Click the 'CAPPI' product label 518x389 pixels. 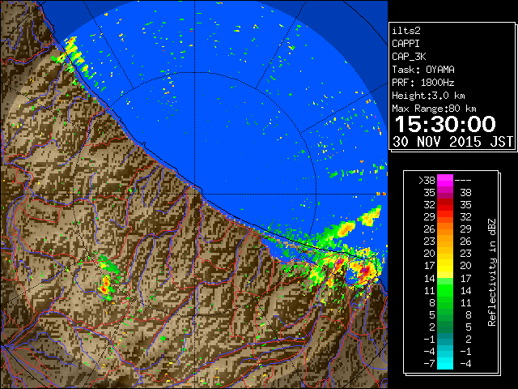point(405,44)
